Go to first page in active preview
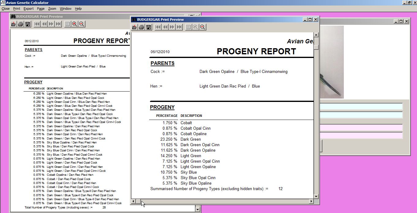 158,27
